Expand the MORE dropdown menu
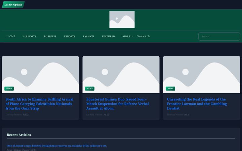The image size is (242, 151). click(128, 36)
